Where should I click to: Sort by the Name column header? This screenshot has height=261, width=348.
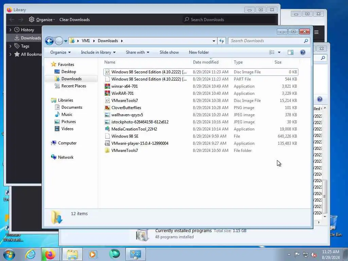coord(110,62)
